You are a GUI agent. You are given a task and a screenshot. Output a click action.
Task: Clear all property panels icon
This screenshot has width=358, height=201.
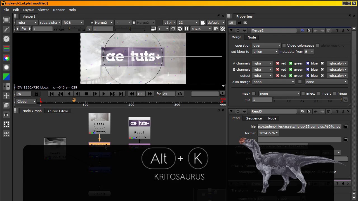pyautogui.click(x=245, y=23)
